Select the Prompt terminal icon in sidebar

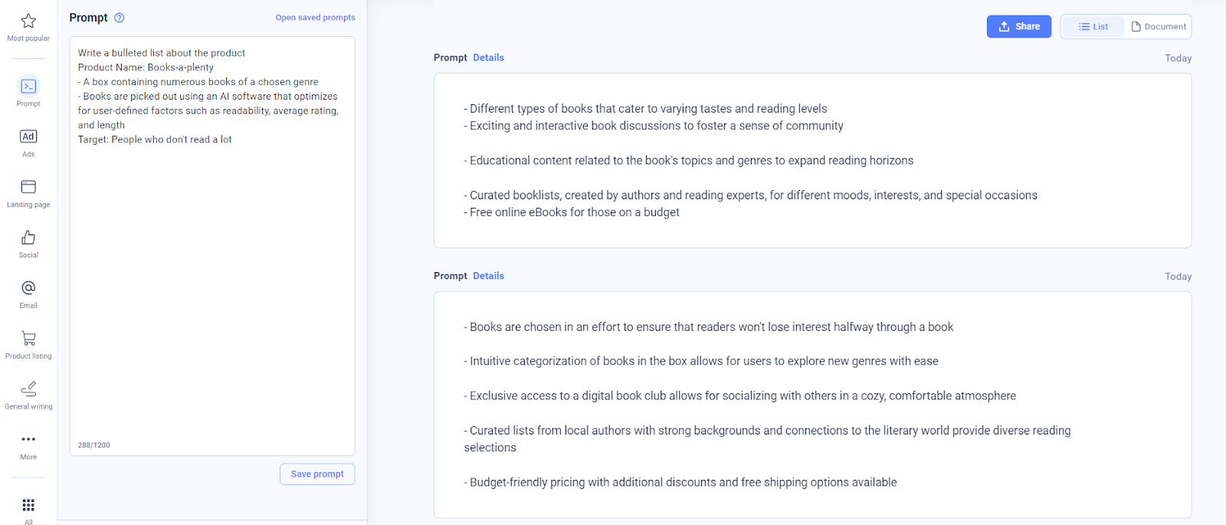28,86
